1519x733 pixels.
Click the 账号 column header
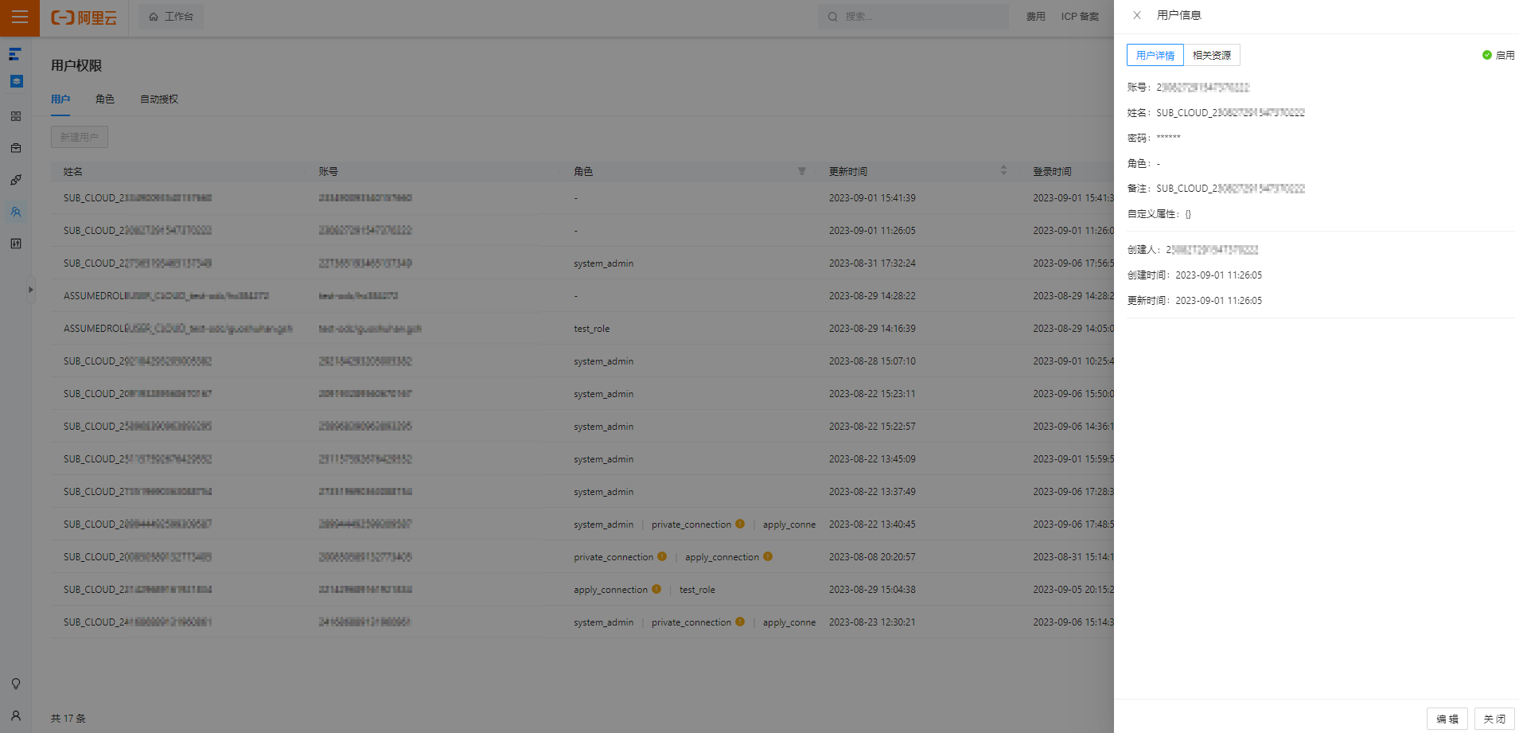pyautogui.click(x=329, y=171)
